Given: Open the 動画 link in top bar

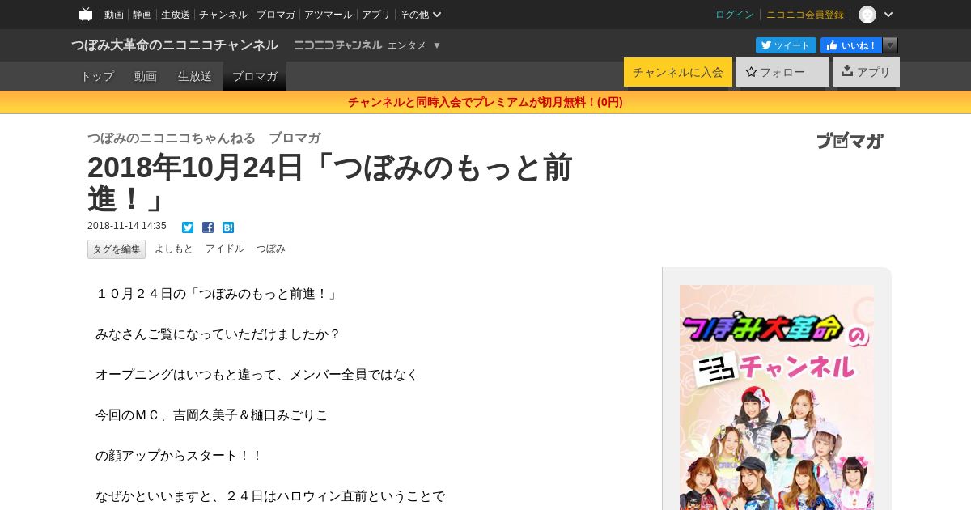Looking at the screenshot, I should (114, 15).
